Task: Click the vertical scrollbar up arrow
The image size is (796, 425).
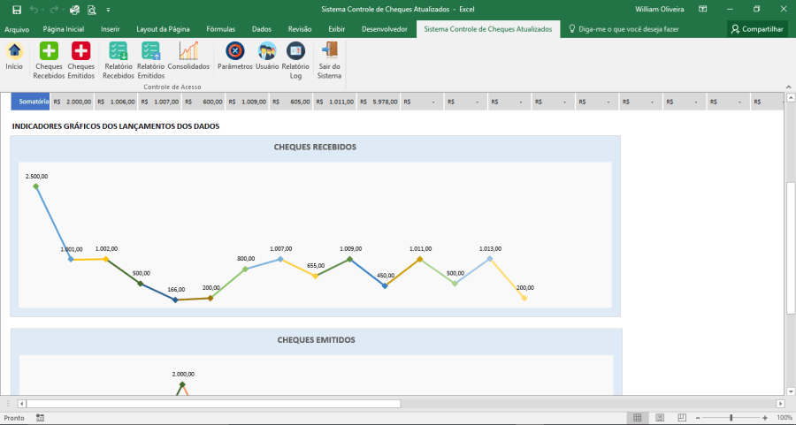Action: pos(791,97)
